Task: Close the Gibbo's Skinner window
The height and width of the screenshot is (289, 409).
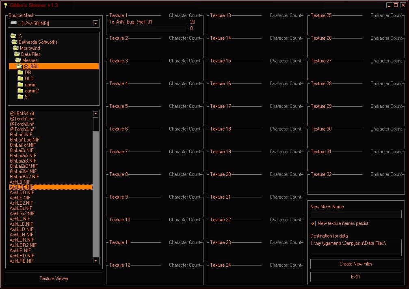Action: pyautogui.click(x=403, y=5)
